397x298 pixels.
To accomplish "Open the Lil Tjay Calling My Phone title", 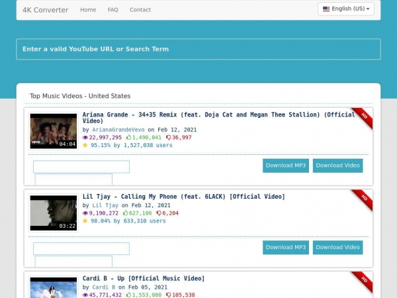I will [x=183, y=197].
